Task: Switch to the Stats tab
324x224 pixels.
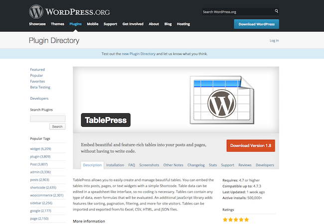Action: (213, 165)
